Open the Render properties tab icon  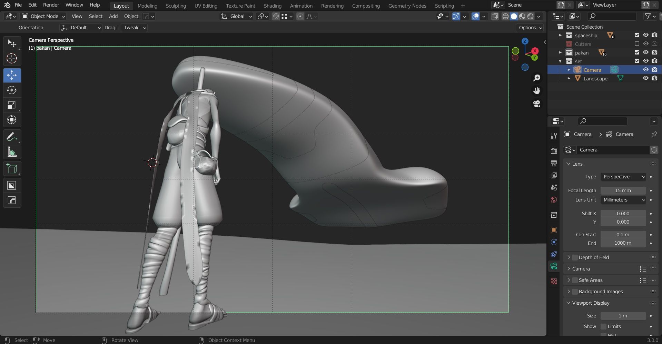pos(554,151)
